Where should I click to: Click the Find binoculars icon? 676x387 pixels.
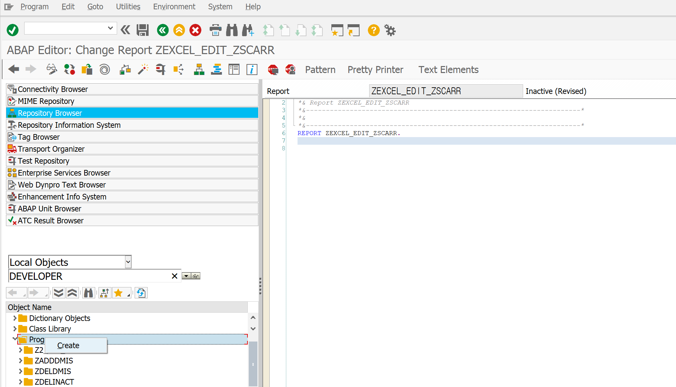(232, 30)
